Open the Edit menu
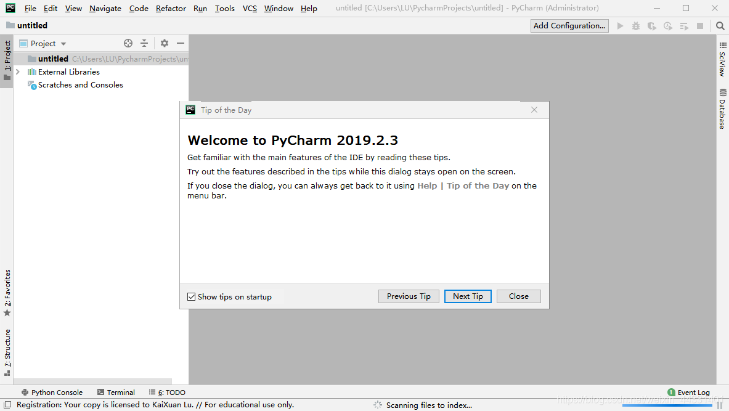729x411 pixels. pyautogui.click(x=50, y=9)
